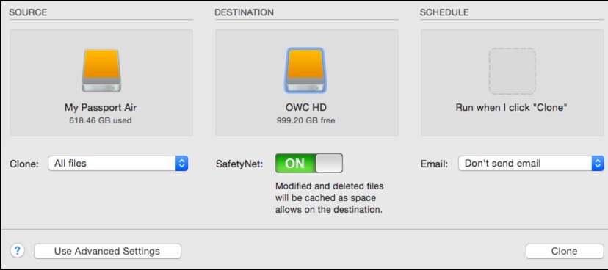Click the OWC HD destination drive icon
This screenshot has width=608, height=270.
tap(305, 70)
